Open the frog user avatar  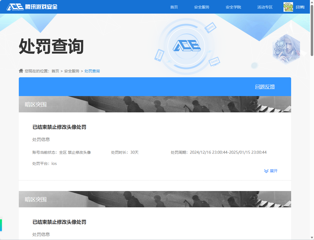(x=288, y=7)
